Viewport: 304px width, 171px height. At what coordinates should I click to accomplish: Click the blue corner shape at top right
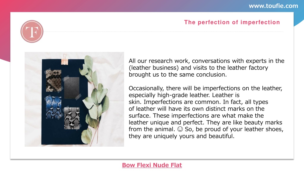click(x=299, y=19)
